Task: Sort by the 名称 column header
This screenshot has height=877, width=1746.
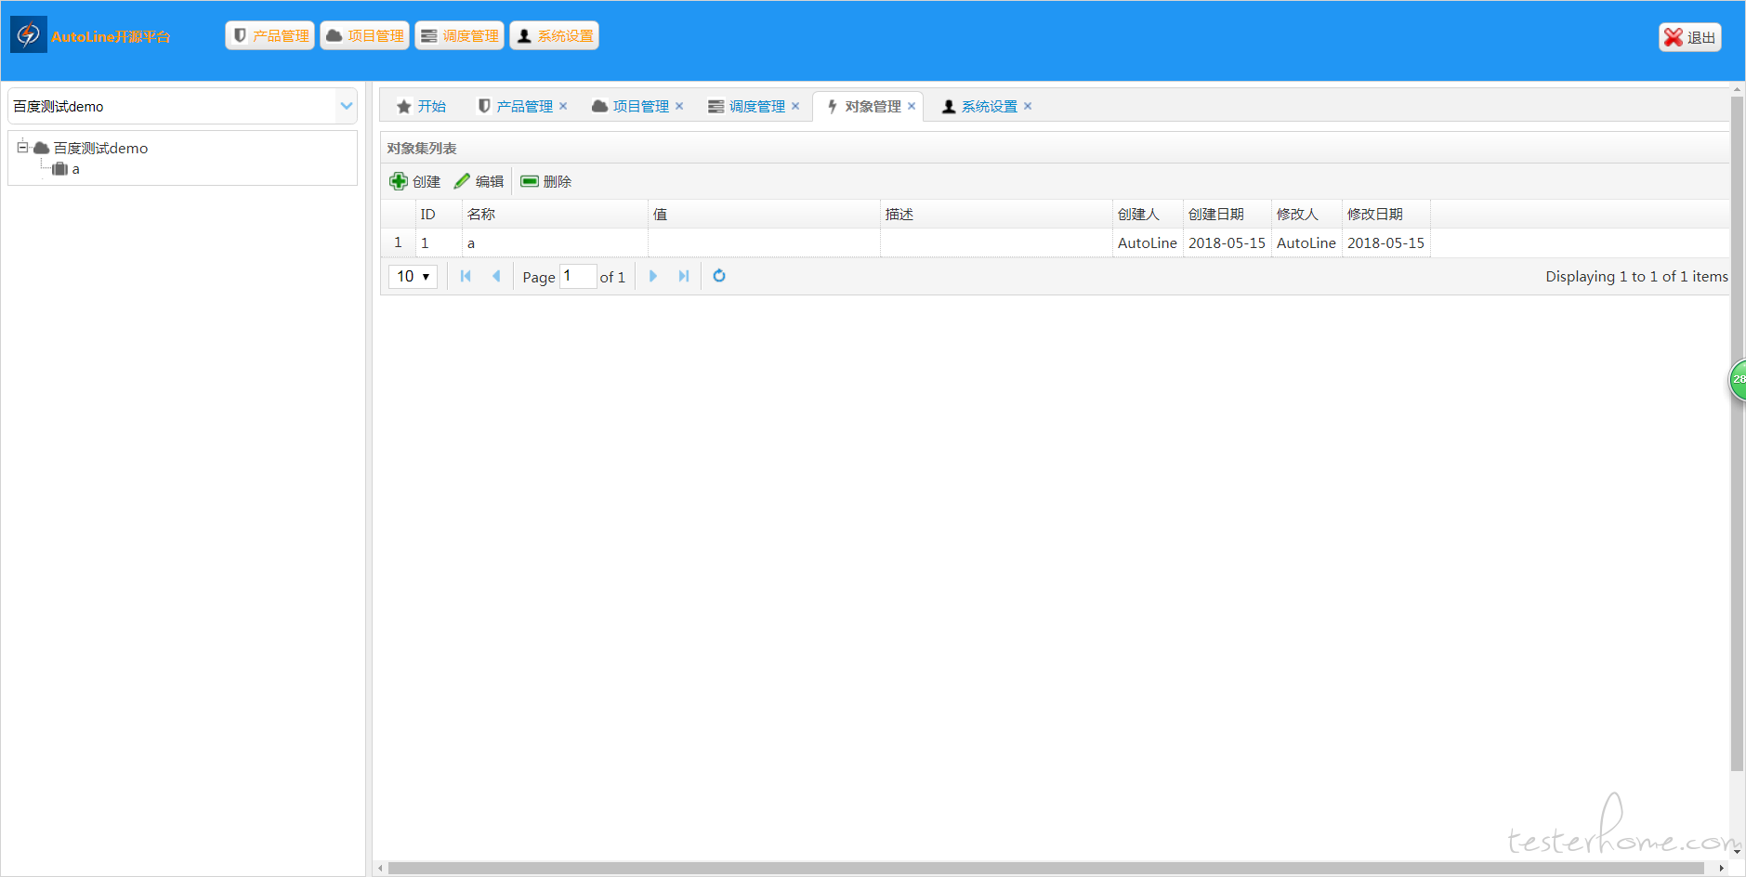Action: click(x=555, y=214)
